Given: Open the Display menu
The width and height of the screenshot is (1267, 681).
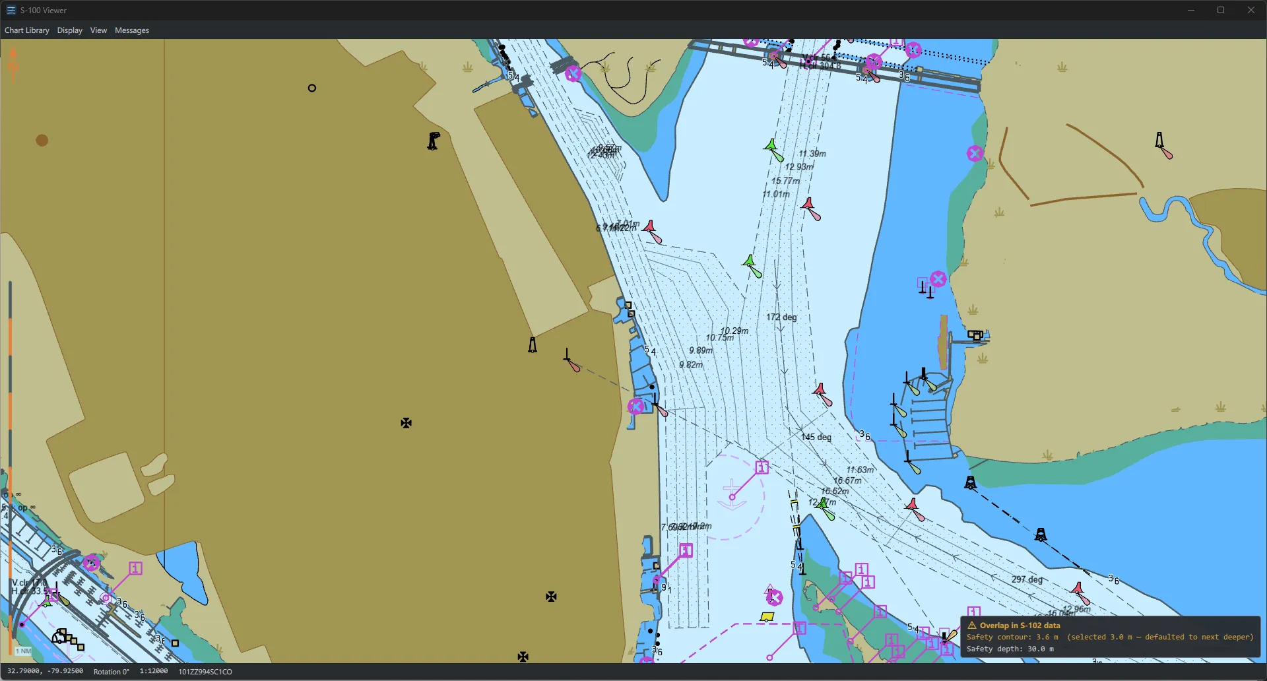Looking at the screenshot, I should (x=70, y=30).
